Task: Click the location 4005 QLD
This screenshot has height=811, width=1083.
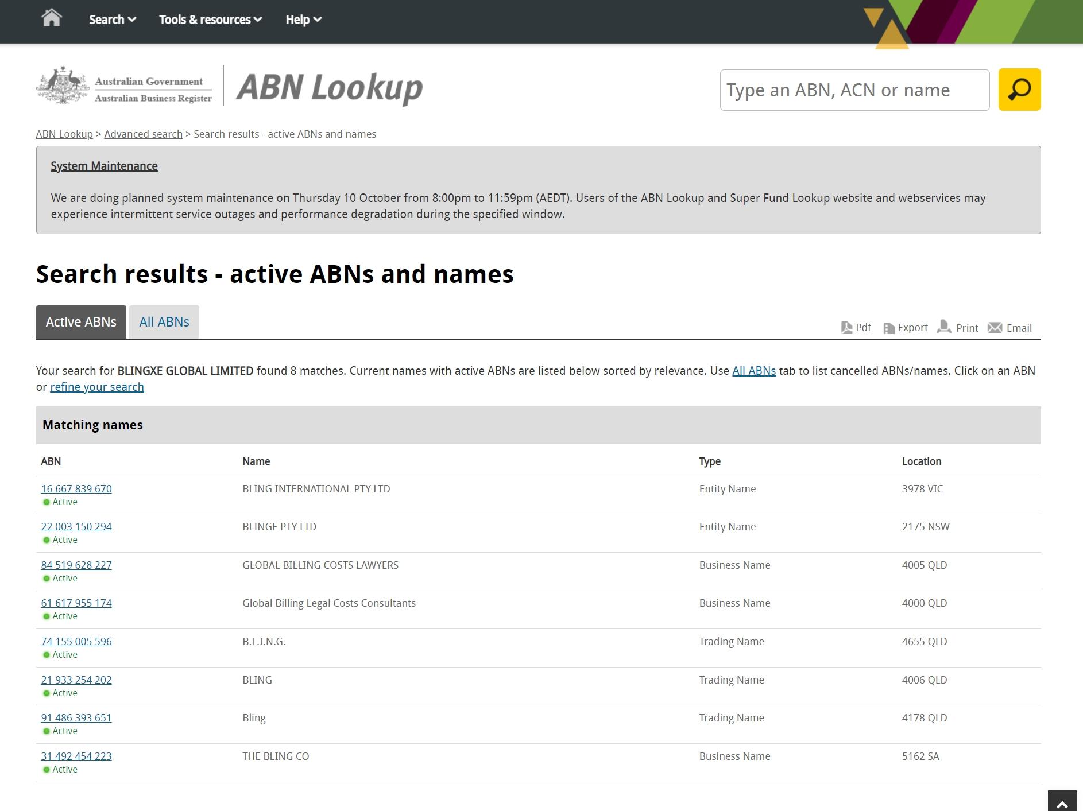Action: [x=925, y=565]
